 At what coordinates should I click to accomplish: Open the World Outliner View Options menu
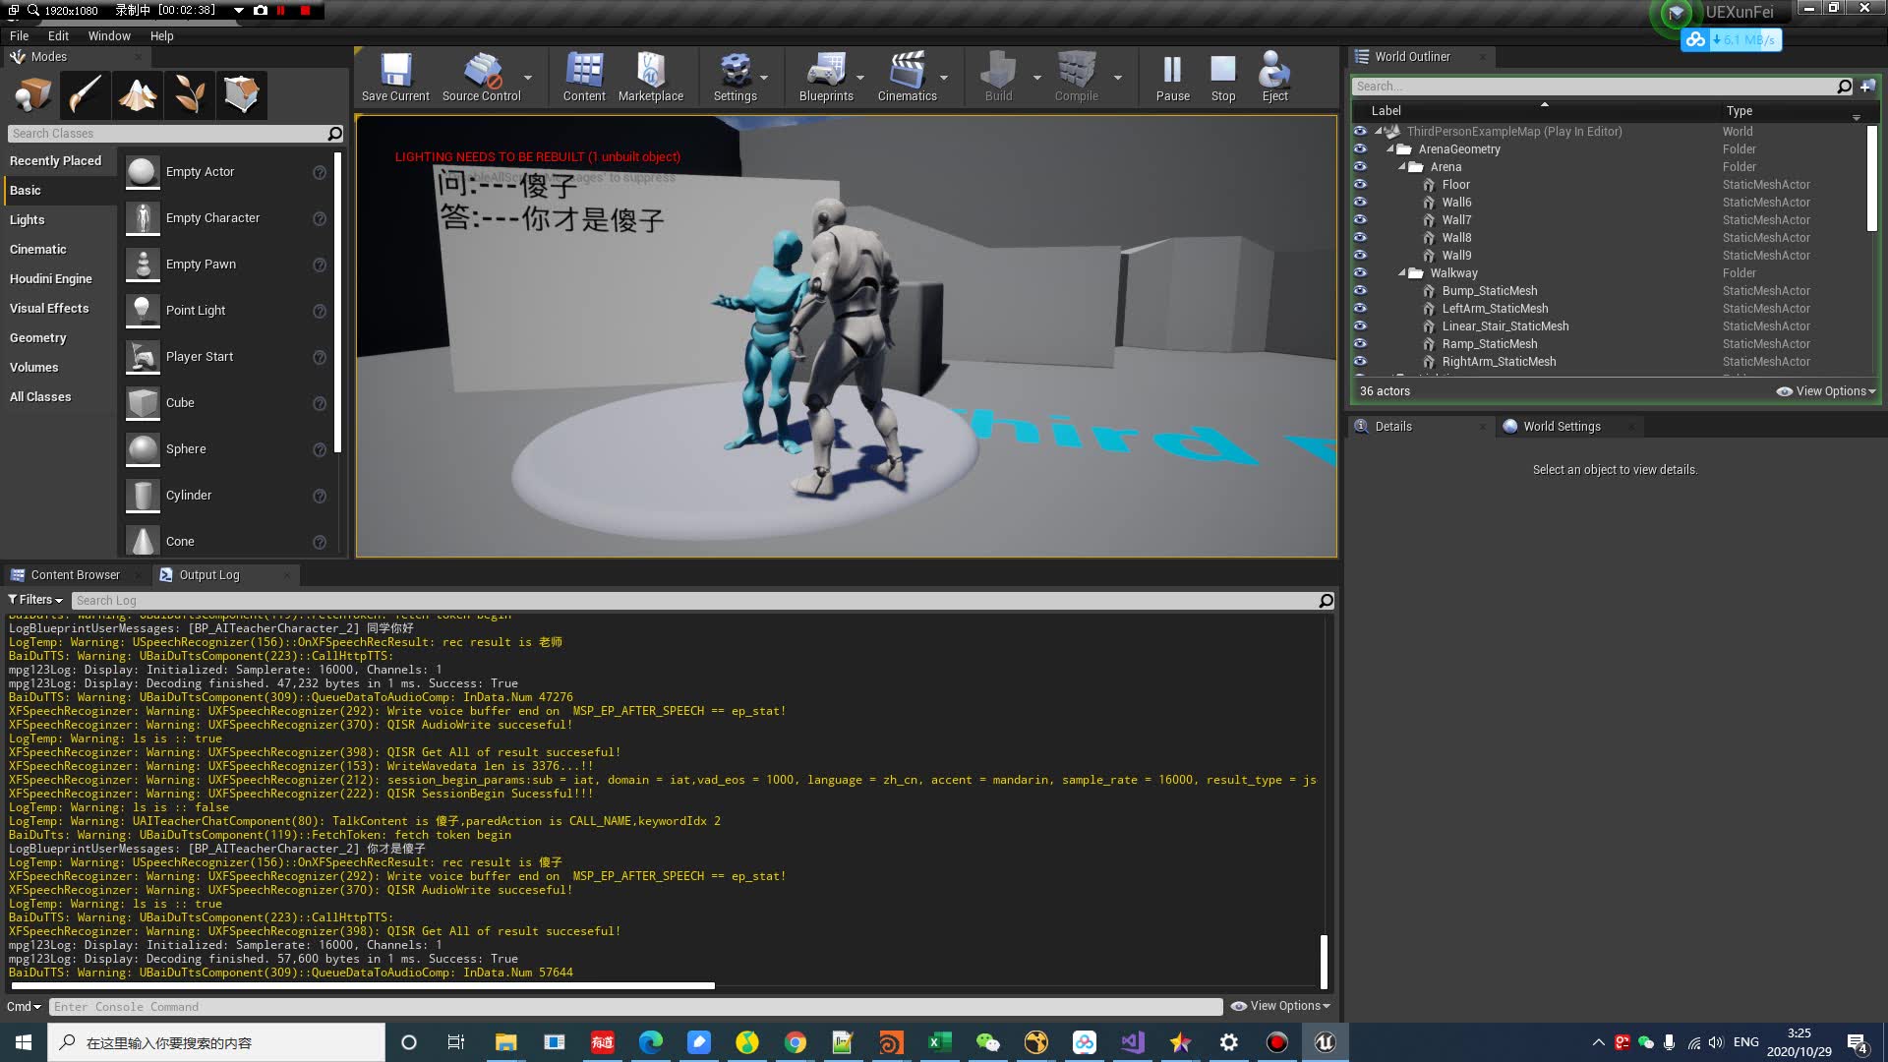coord(1826,391)
